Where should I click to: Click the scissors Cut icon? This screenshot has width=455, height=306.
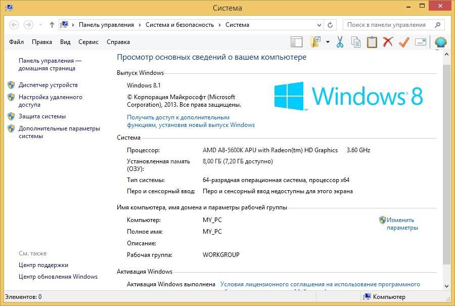click(340, 42)
